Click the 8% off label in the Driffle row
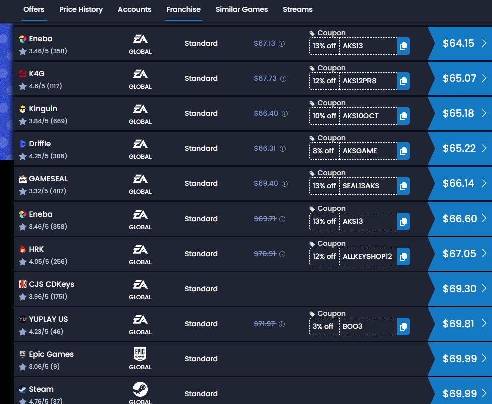The height and width of the screenshot is (404, 492). [323, 151]
